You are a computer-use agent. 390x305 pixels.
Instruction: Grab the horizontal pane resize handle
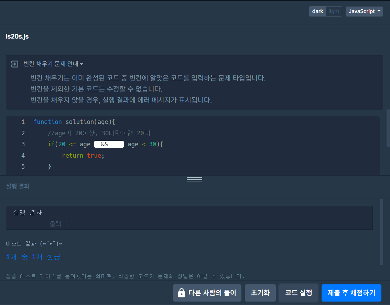[x=194, y=179]
